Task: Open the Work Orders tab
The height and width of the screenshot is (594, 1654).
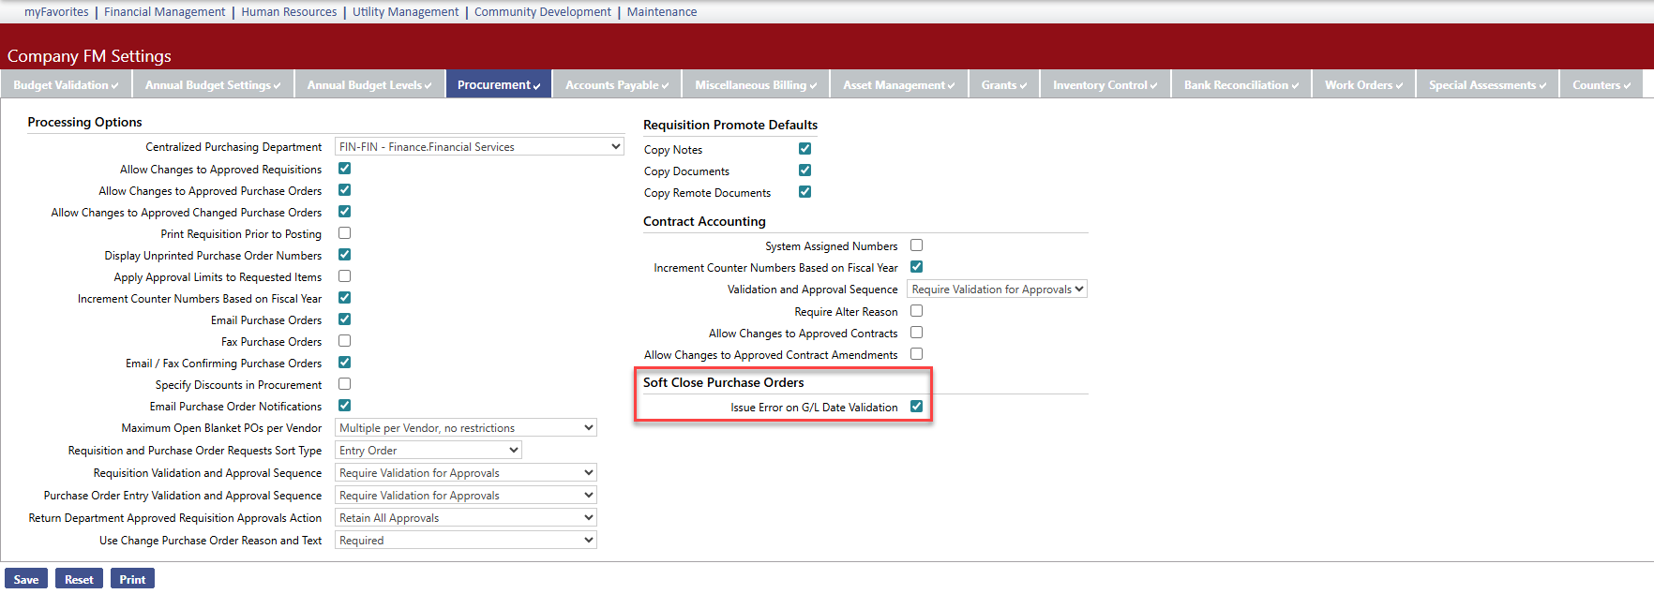Action: pos(1363,85)
